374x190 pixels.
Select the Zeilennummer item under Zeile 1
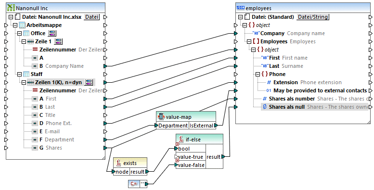(68, 50)
